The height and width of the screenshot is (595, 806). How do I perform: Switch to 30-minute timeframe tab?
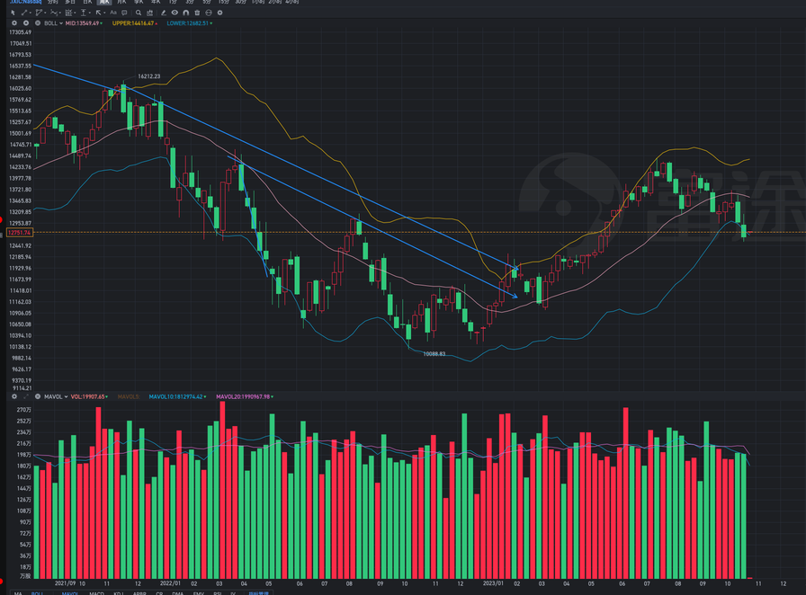point(240,2)
